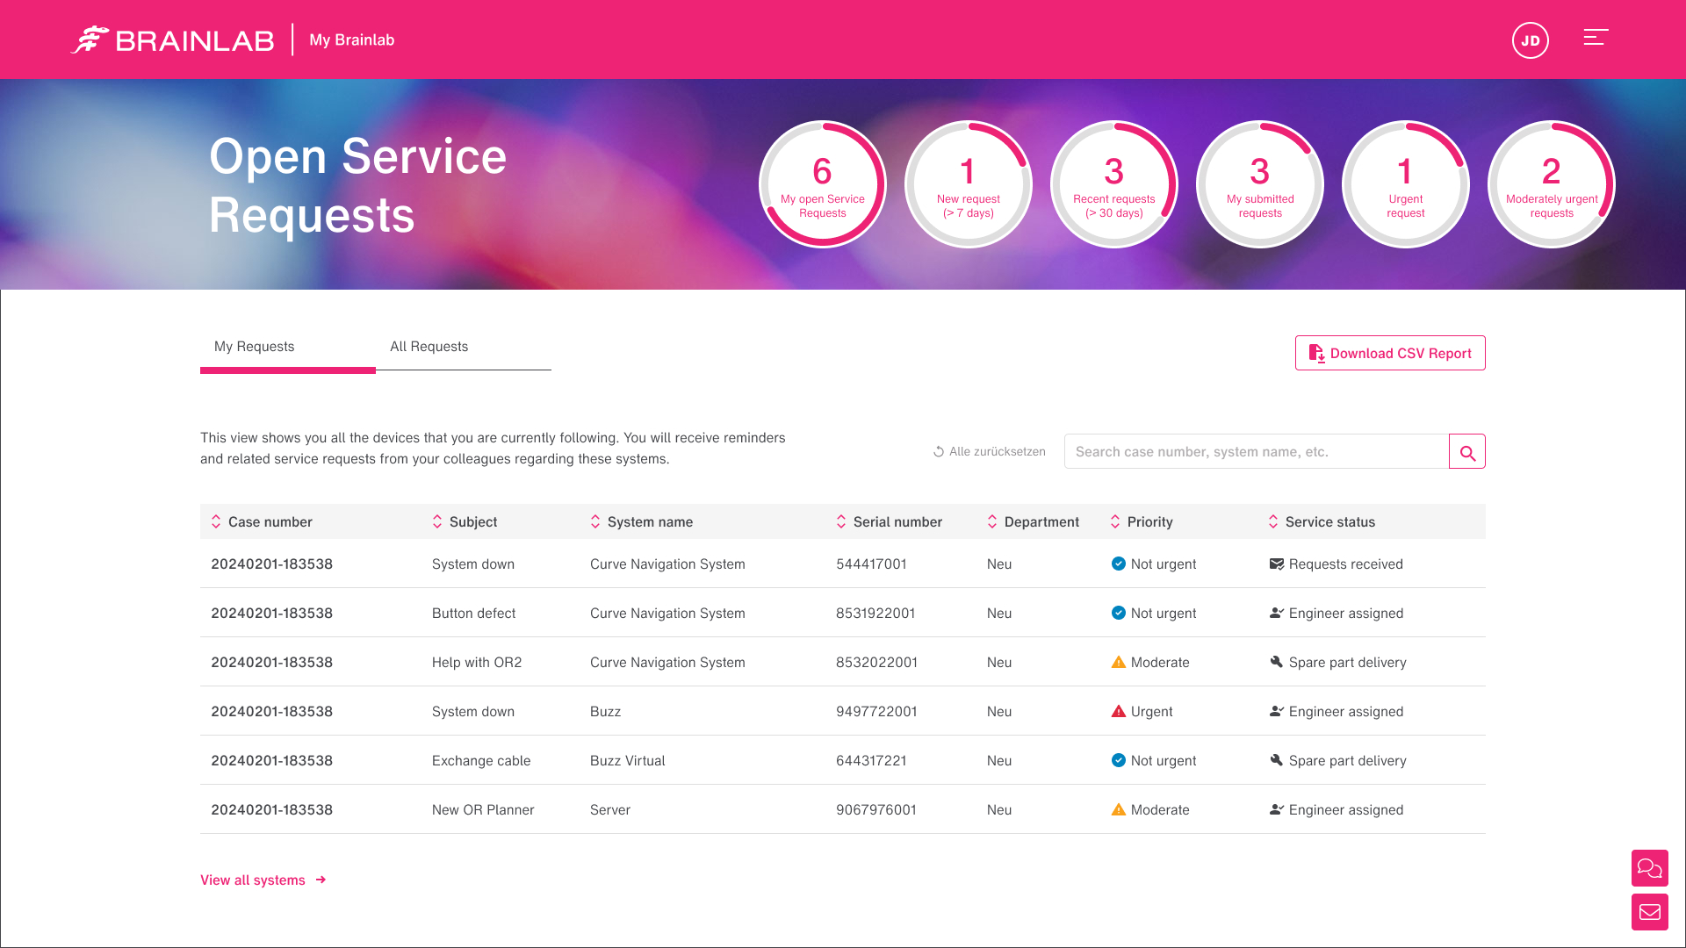Screen dimensions: 1686x948
Task: Click the New OR Planner subject
Action: coord(483,810)
